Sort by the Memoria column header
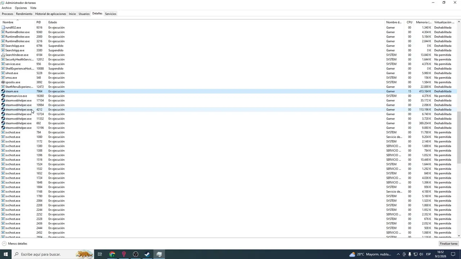 [424, 22]
